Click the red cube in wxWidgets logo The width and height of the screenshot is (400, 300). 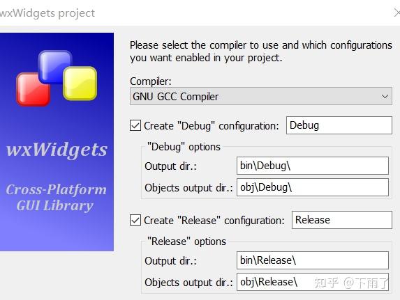32,90
